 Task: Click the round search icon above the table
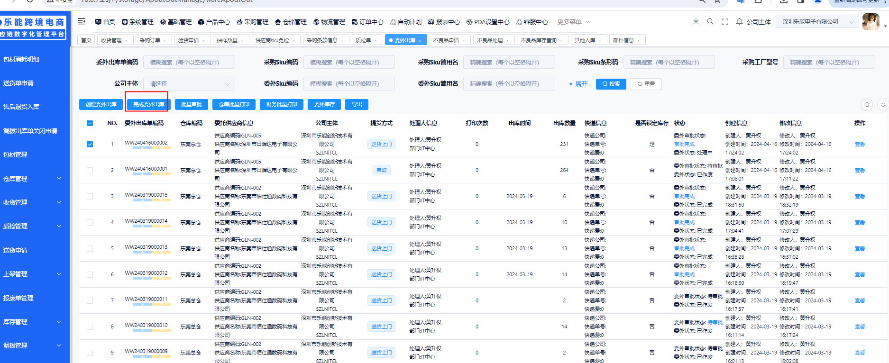click(867, 105)
